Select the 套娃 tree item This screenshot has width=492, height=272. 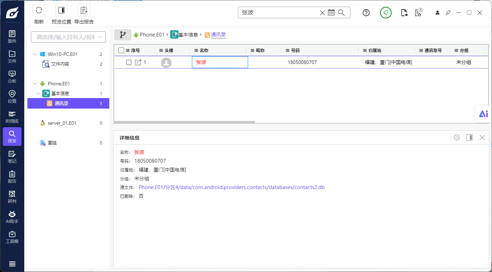[52, 143]
